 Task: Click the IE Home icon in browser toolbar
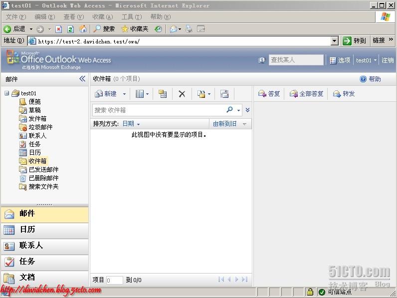[83, 29]
